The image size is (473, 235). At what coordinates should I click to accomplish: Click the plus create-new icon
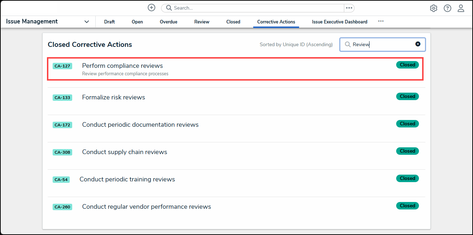tap(152, 8)
